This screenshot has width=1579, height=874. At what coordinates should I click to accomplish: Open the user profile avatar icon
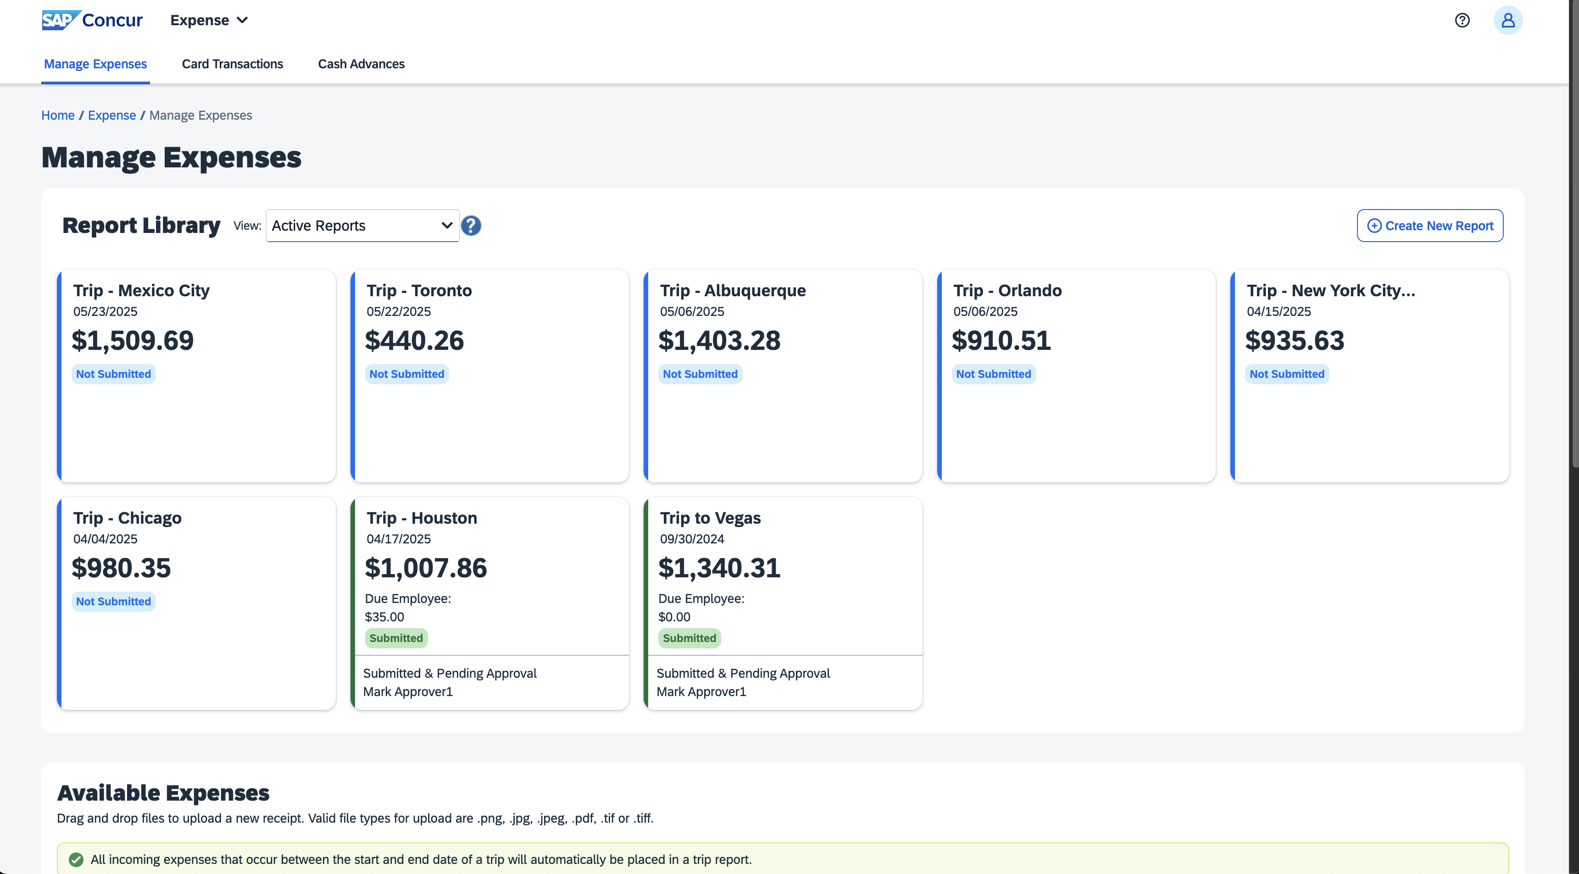(1507, 20)
